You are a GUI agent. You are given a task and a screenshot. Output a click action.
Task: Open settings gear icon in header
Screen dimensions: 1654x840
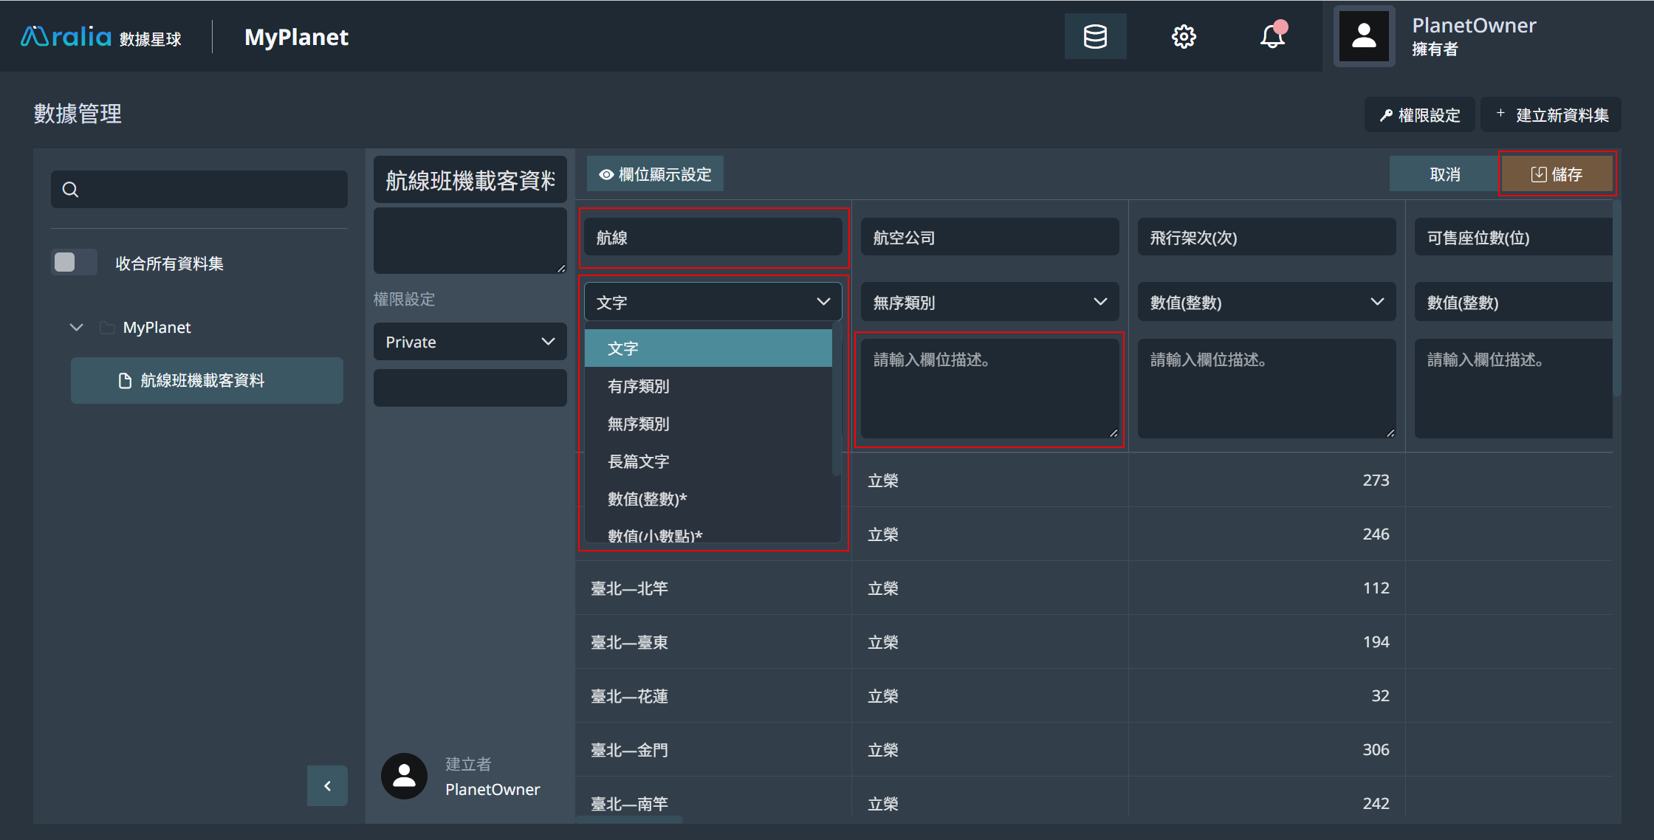coord(1184,36)
